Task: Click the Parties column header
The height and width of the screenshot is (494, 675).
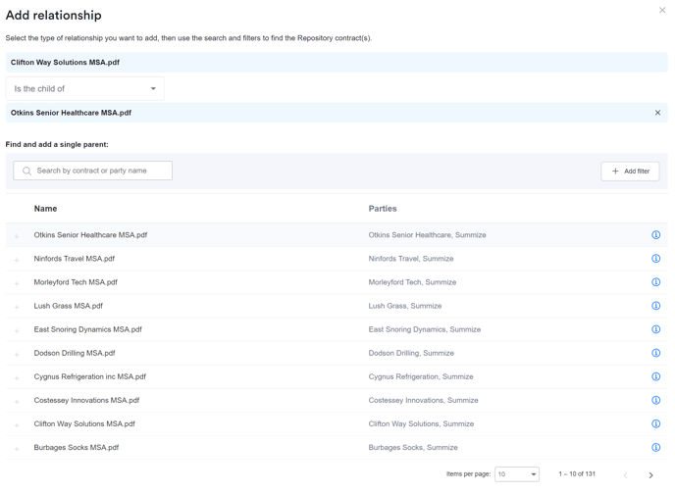Action: (x=383, y=209)
